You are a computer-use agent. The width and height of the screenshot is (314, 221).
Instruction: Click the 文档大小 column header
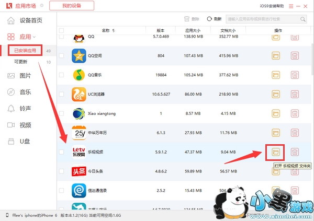point(228,30)
